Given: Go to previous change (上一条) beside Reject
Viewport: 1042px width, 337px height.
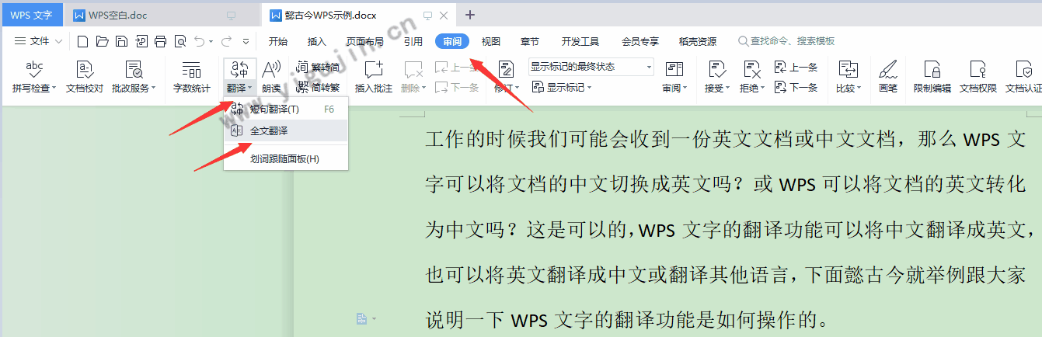Looking at the screenshot, I should point(796,68).
